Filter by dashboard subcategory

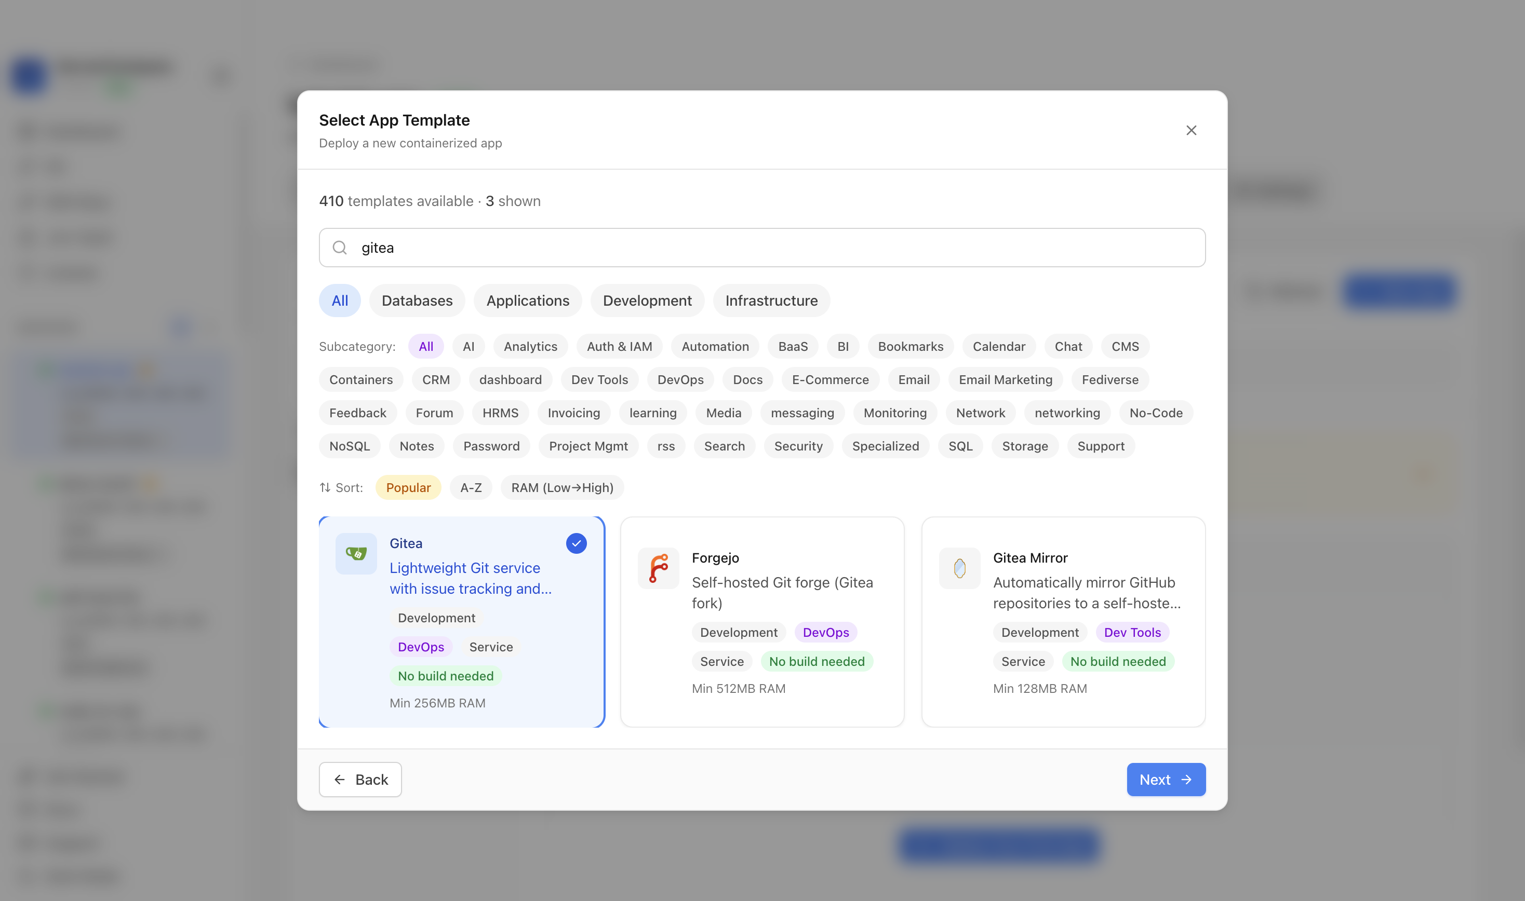(511, 379)
